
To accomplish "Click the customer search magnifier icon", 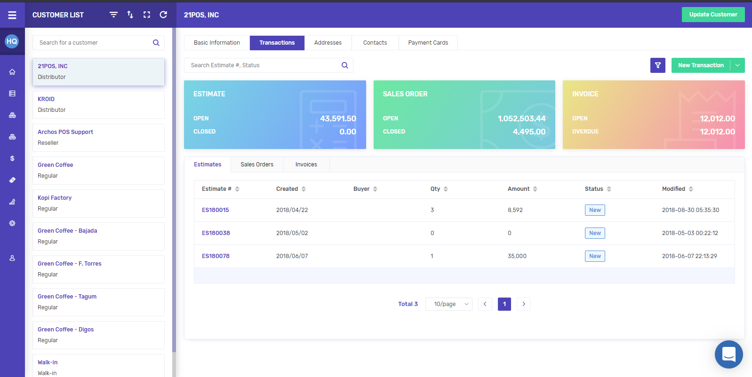I will pos(156,43).
